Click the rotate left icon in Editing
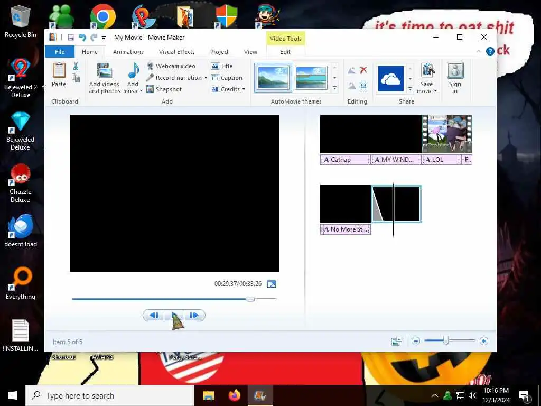541x406 pixels. [x=351, y=70]
